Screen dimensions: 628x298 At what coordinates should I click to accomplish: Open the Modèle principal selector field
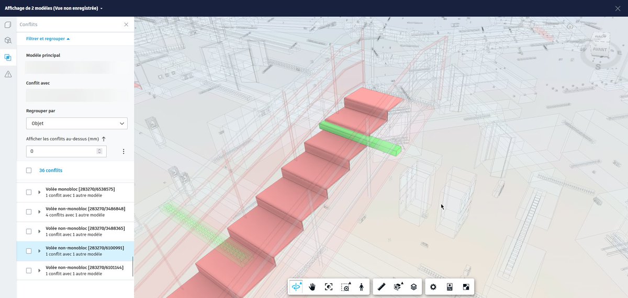click(77, 67)
